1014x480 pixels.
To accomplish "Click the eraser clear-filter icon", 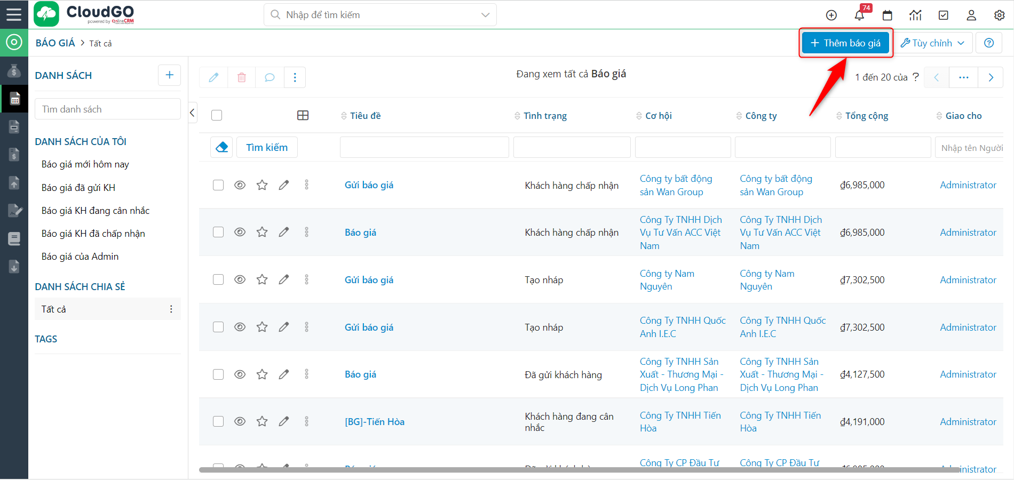I will [x=222, y=147].
